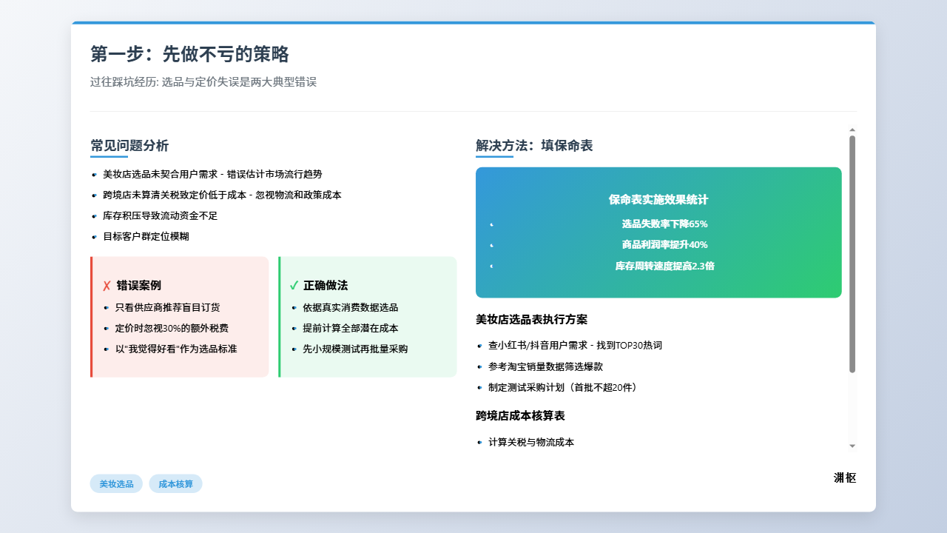Click the statistic 选品失败率下降65%
This screenshot has height=533, width=947.
(x=664, y=224)
